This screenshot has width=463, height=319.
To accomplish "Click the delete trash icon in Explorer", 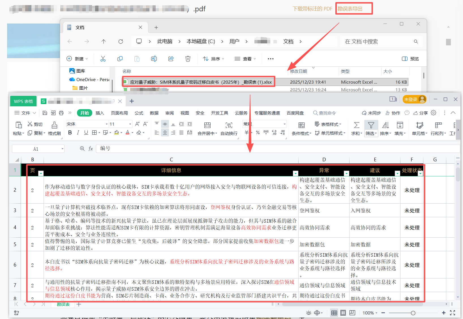I will coord(188,59).
